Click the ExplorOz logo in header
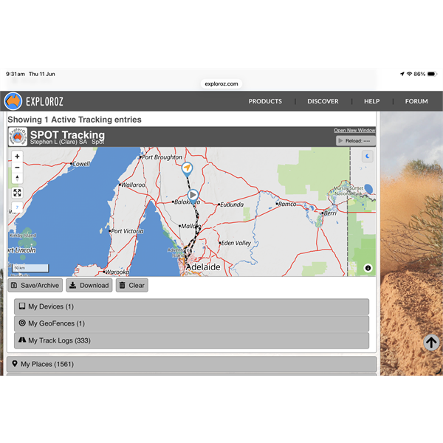 [x=34, y=101]
